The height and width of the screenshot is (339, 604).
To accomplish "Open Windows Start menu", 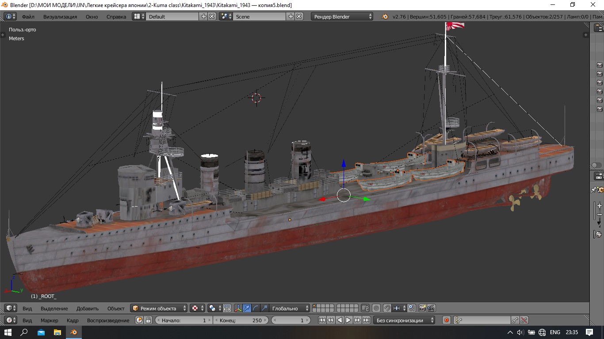I will [8, 332].
